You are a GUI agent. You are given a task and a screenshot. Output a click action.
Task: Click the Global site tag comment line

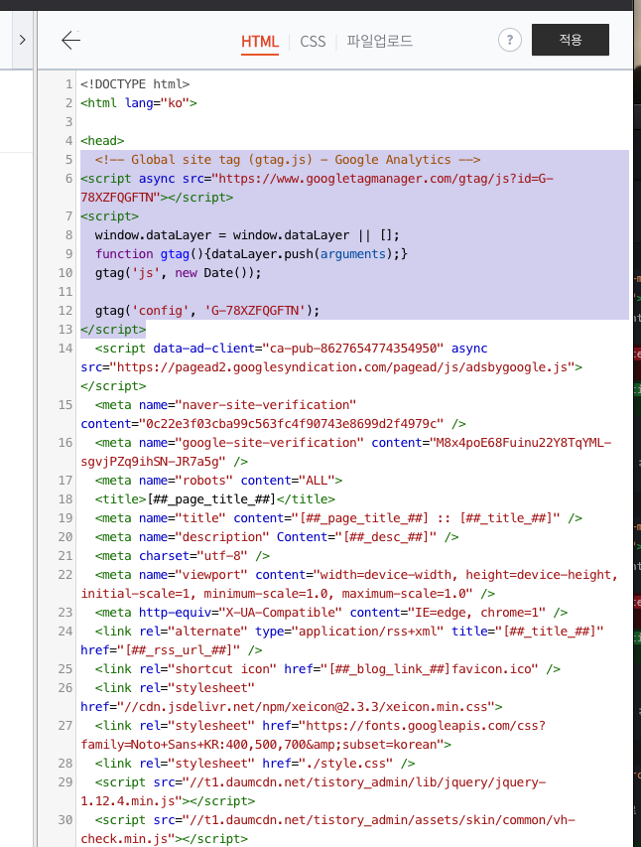coord(288,160)
